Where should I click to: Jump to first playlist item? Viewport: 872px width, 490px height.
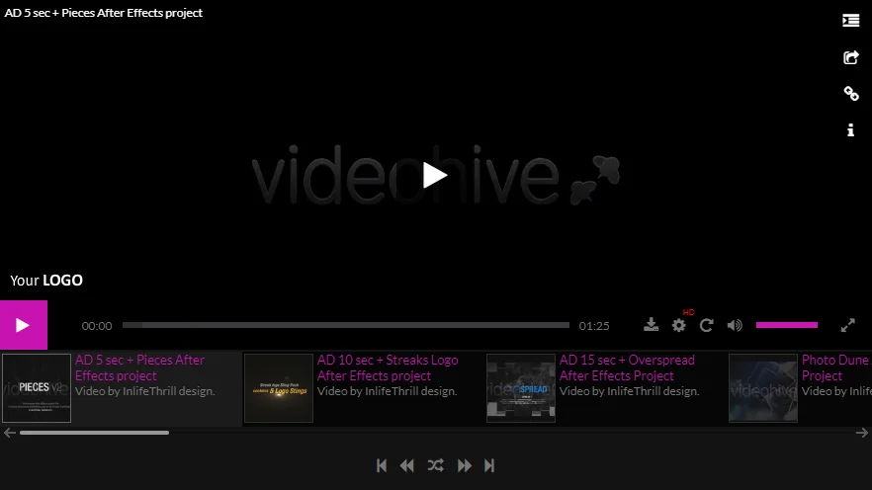point(382,465)
